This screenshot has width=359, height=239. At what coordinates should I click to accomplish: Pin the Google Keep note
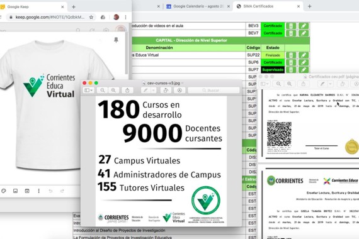tap(116, 40)
